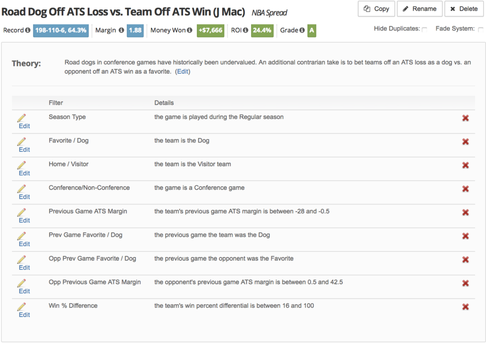The height and width of the screenshot is (343, 486).
Task: Click the Conference/Non-Conference filter name
Action: coord(89,187)
